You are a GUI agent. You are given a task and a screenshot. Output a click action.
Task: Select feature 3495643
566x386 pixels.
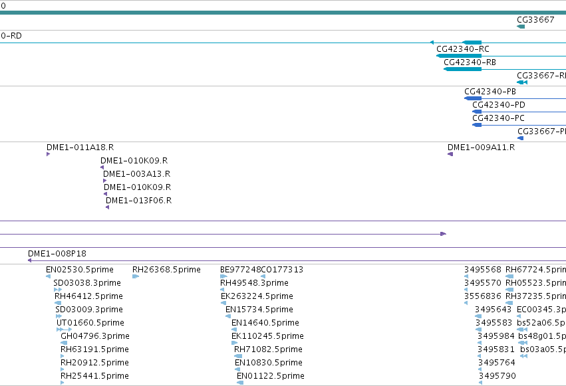point(493,310)
